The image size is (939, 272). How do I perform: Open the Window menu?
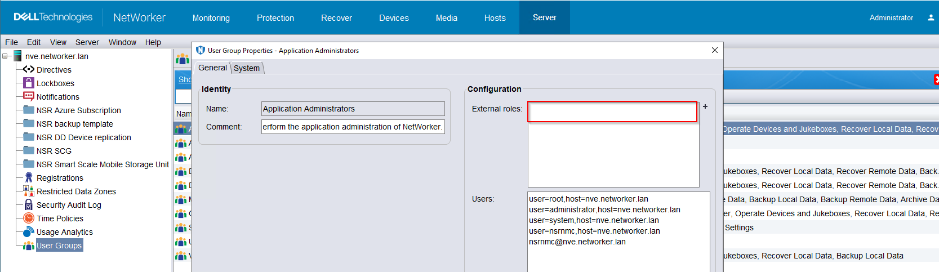click(x=122, y=42)
